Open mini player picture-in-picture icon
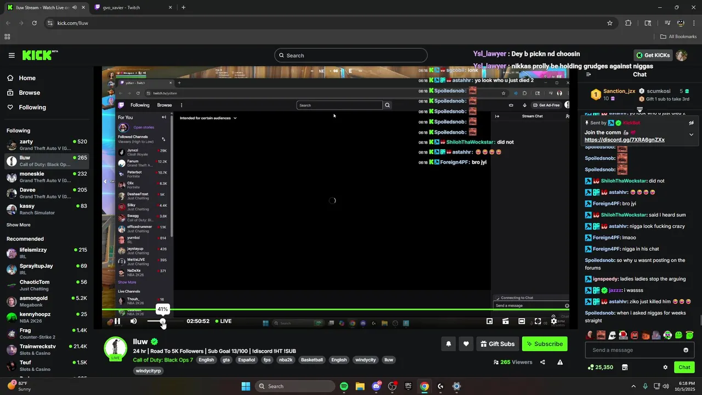This screenshot has width=702, height=395. point(489,321)
